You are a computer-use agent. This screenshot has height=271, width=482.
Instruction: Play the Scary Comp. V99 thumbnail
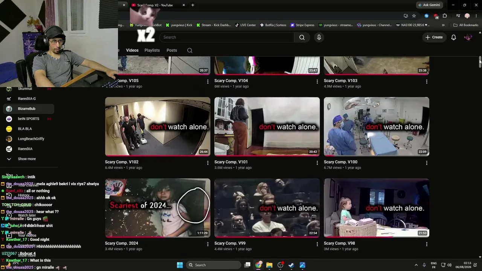coord(267,208)
